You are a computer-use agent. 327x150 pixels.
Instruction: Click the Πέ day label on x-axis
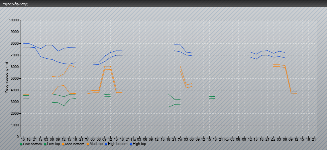click(87, 140)
